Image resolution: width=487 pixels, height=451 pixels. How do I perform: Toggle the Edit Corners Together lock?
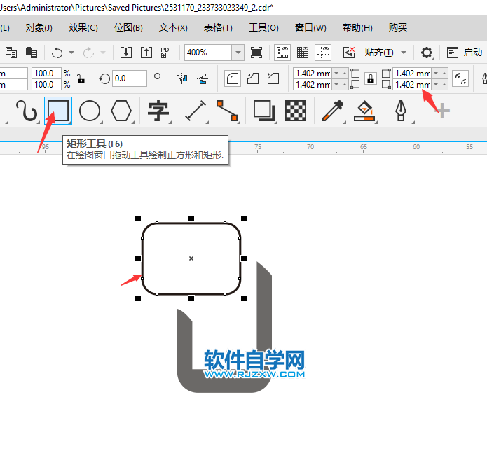pos(371,78)
